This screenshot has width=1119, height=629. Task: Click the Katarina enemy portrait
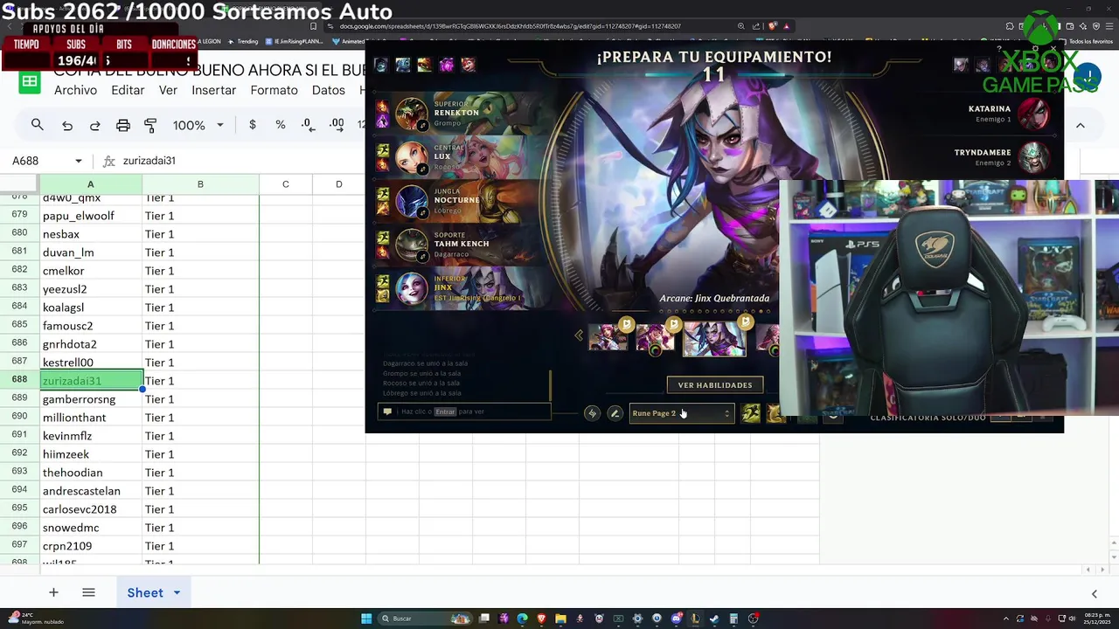tap(1033, 114)
